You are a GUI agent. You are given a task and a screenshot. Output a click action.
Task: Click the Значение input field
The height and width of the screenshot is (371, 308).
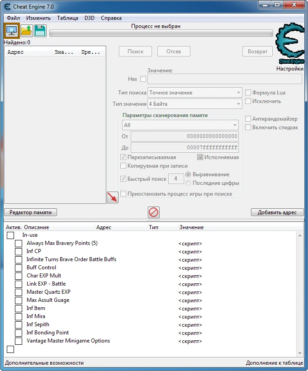pyautogui.click(x=225, y=79)
